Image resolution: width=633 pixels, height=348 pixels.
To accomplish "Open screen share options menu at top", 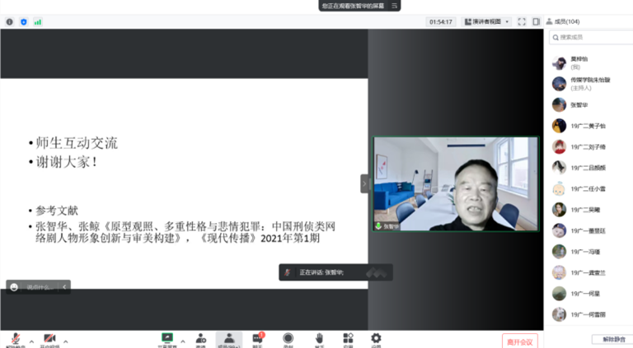I will coord(395,6).
